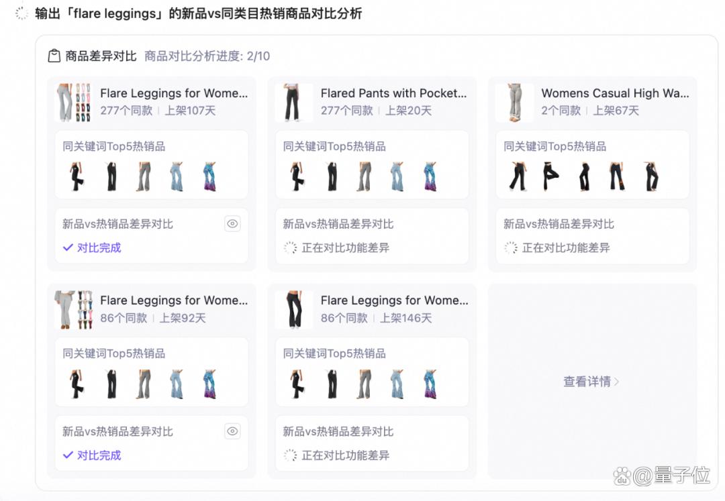
Task: Open 查看详情 link
Action: 587,382
